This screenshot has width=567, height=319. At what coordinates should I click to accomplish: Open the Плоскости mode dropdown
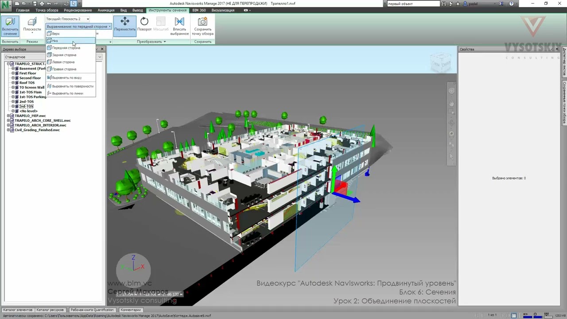point(32,27)
